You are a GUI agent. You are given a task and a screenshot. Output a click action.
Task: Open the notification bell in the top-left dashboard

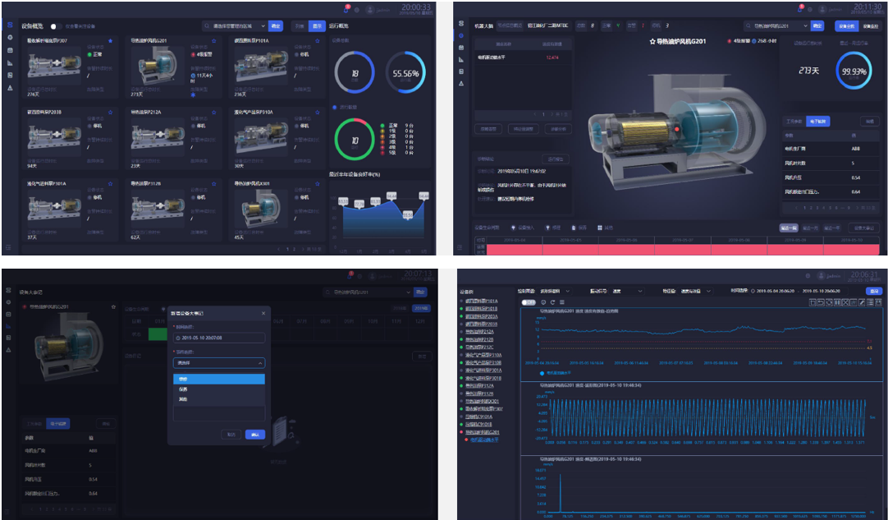point(346,10)
